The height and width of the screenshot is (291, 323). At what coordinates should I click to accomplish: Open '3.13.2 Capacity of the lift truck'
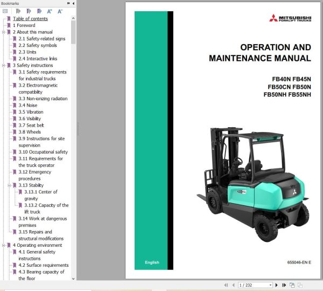tap(46, 209)
